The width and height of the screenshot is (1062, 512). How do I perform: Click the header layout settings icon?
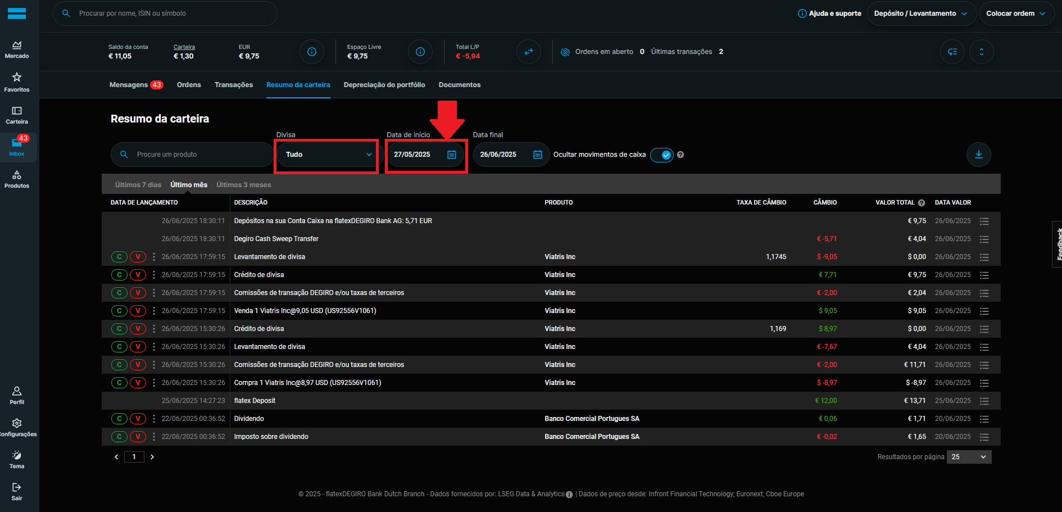click(952, 52)
